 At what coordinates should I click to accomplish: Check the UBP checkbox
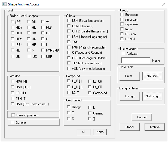(43, 56)
